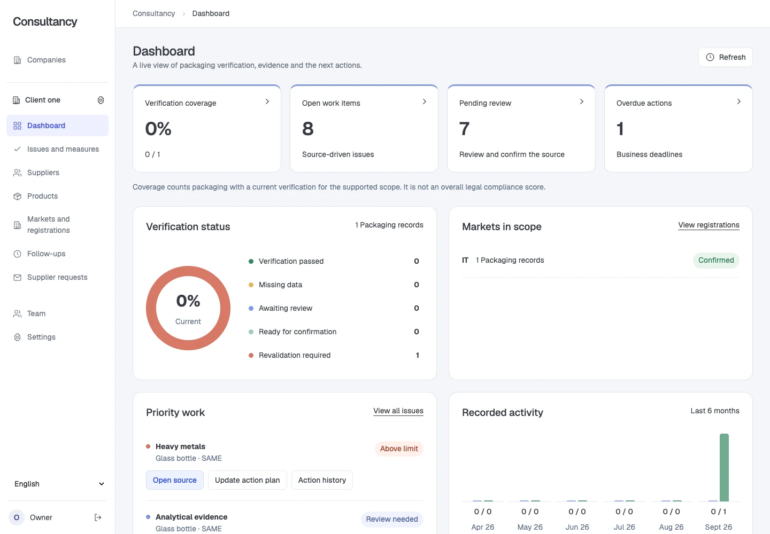This screenshot has width=770, height=534.
Task: Open Verification coverage card chevron
Action: [x=267, y=101]
